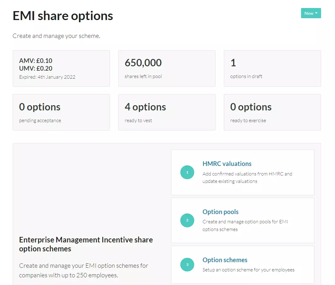
Task: Click the 'Create and manage your scheme.' subtitle
Action: (57, 36)
